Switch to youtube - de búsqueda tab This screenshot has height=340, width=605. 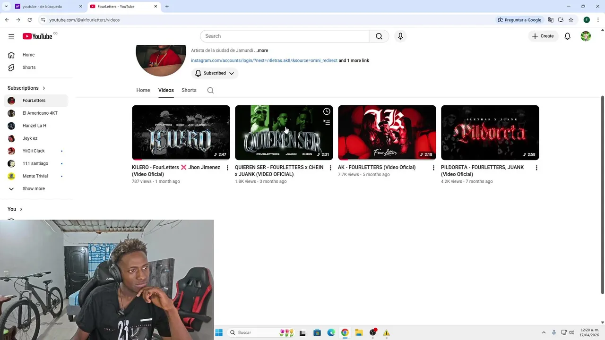[x=47, y=7]
